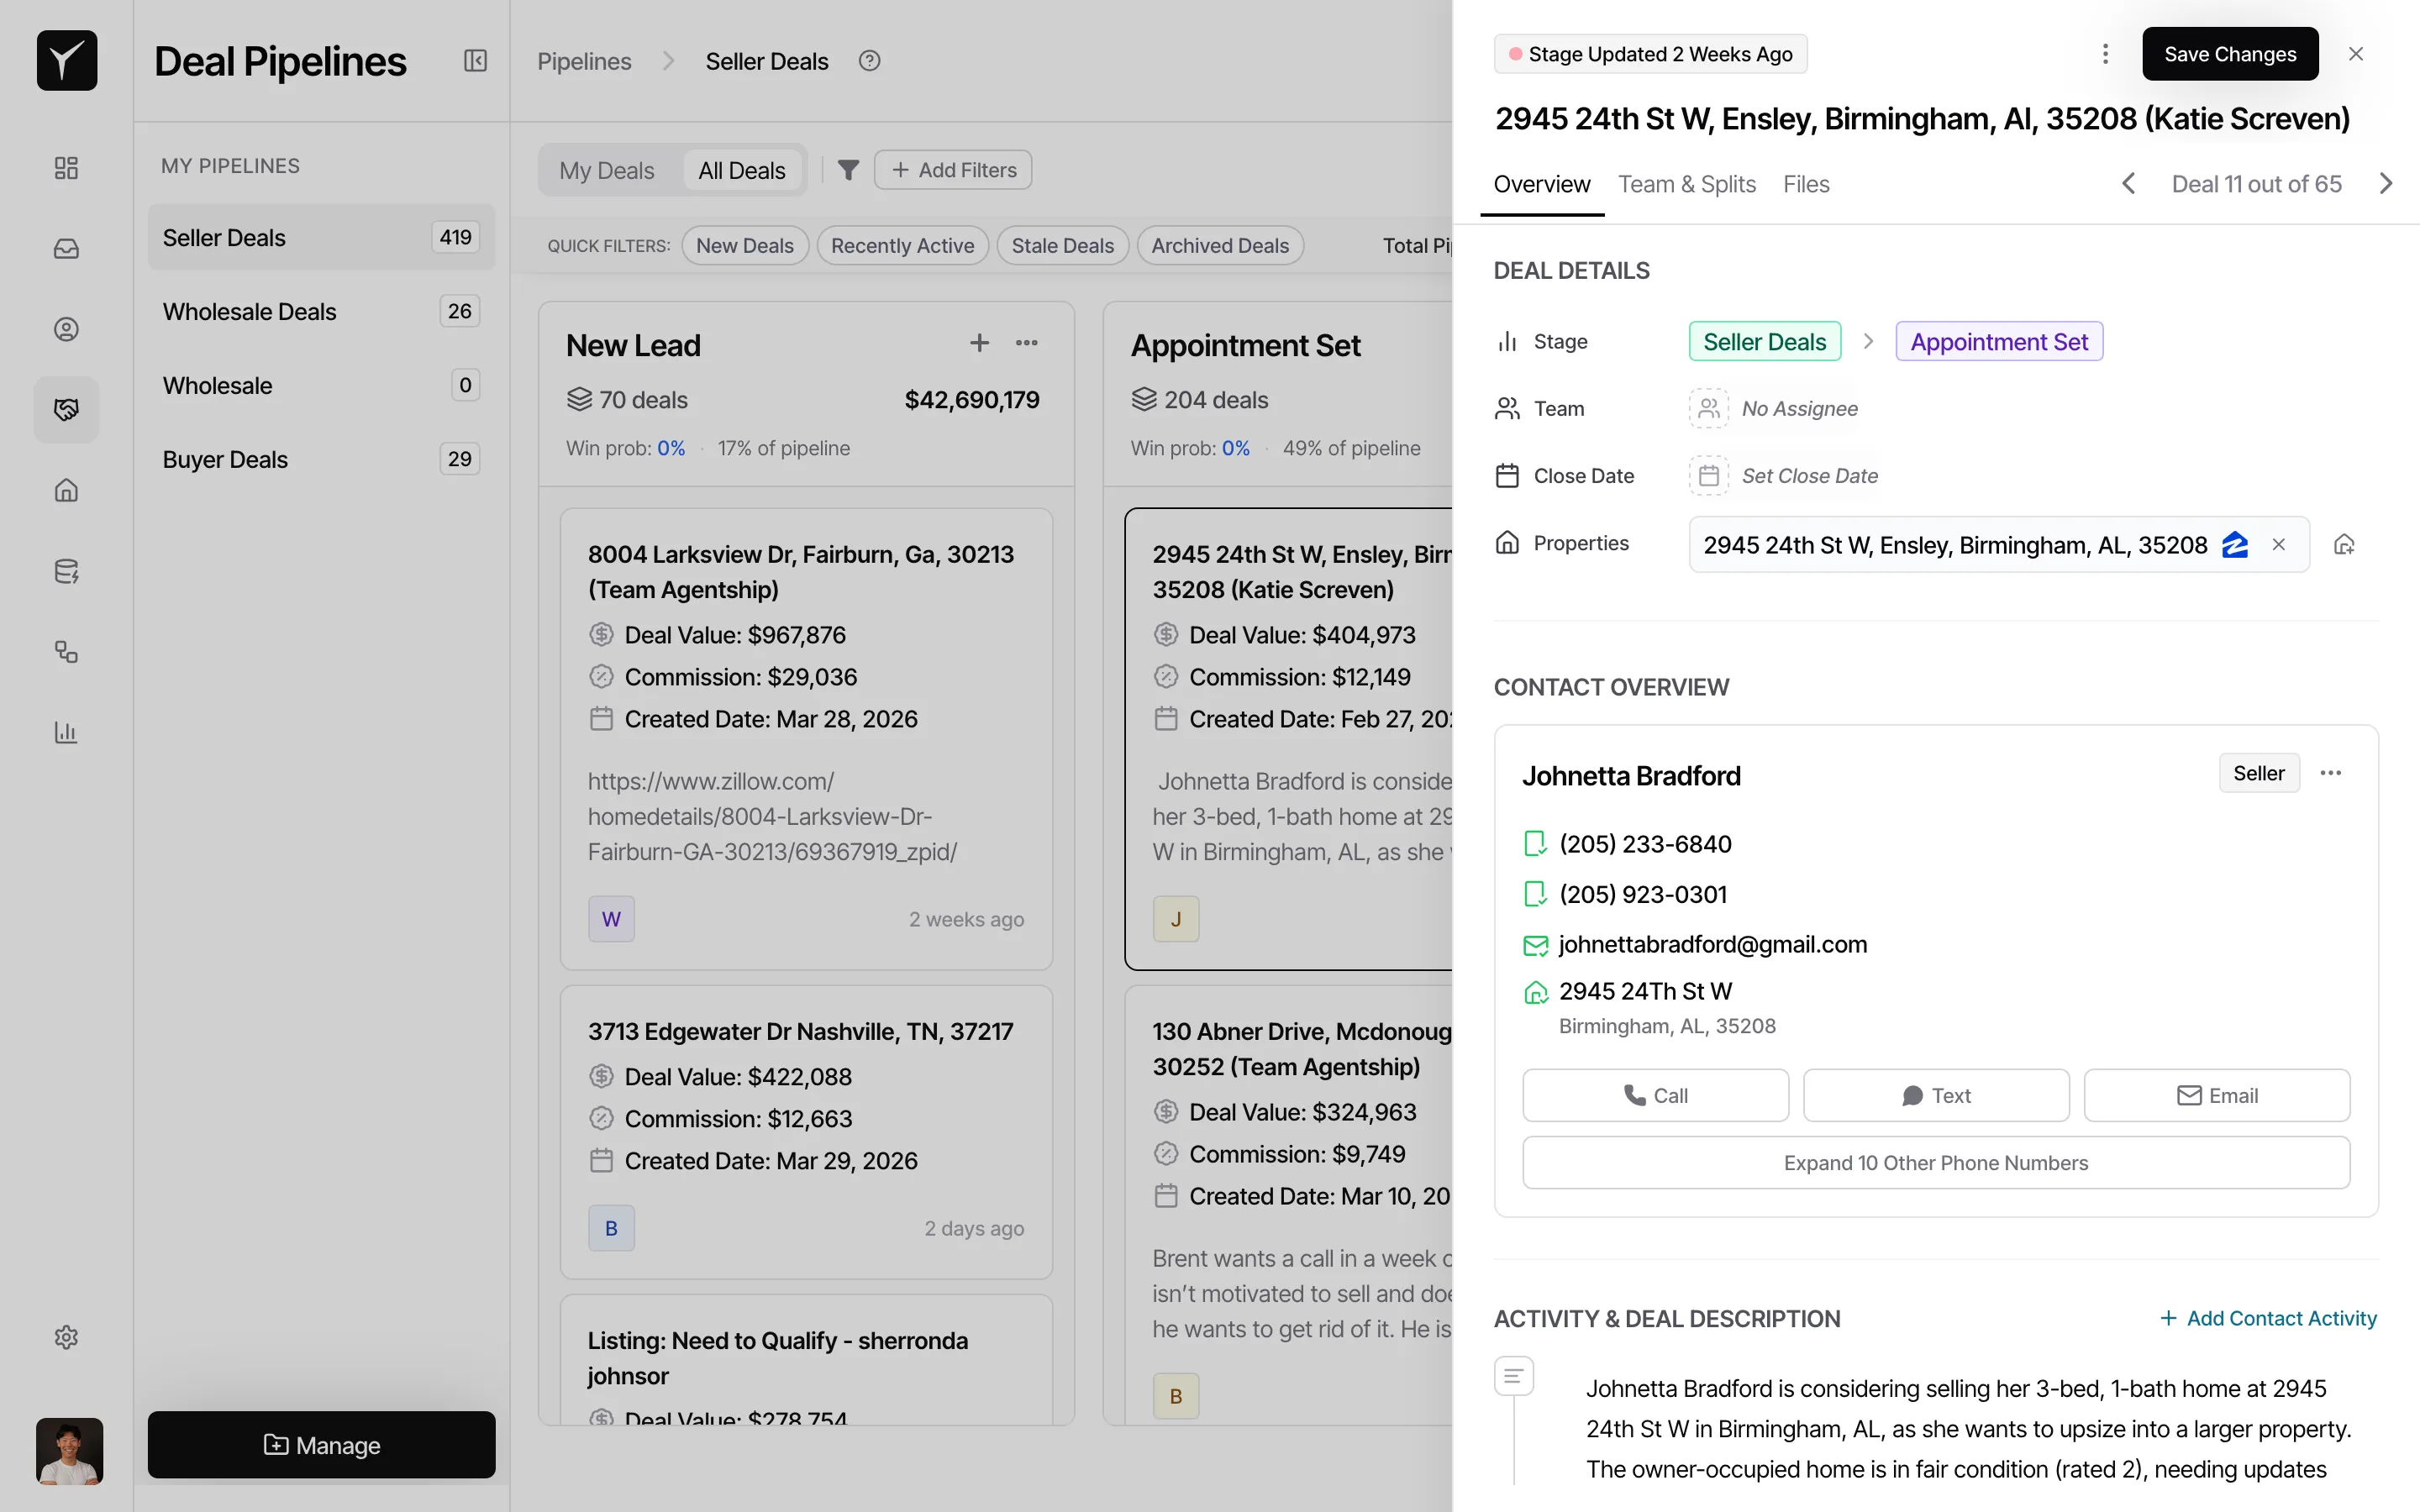Click the help question mark beside Seller Deals
Screen dimensions: 2420x1512
869,61
